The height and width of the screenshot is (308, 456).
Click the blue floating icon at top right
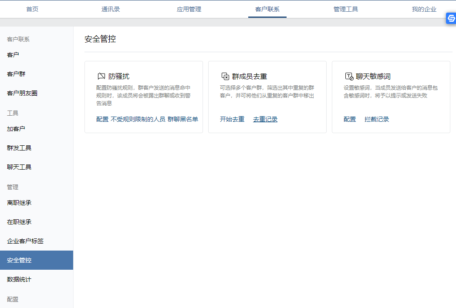[x=451, y=18]
